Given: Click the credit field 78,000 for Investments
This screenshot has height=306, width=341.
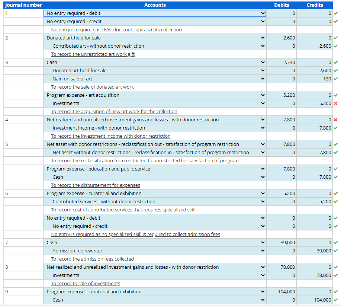Looking at the screenshot, I should click(x=315, y=275).
